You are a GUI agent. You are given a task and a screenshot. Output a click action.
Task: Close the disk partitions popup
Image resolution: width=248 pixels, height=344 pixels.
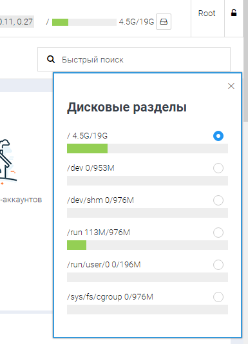[x=231, y=86]
